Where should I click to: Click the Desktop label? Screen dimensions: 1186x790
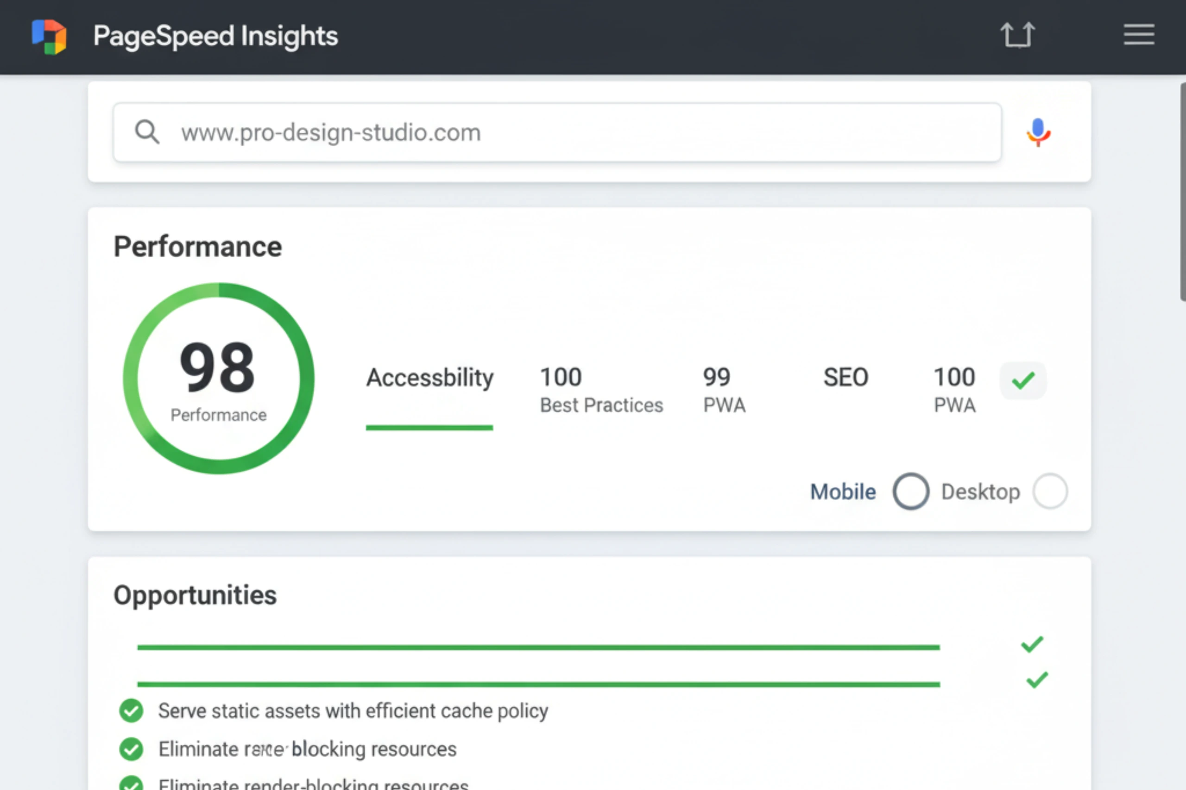pyautogui.click(x=980, y=492)
